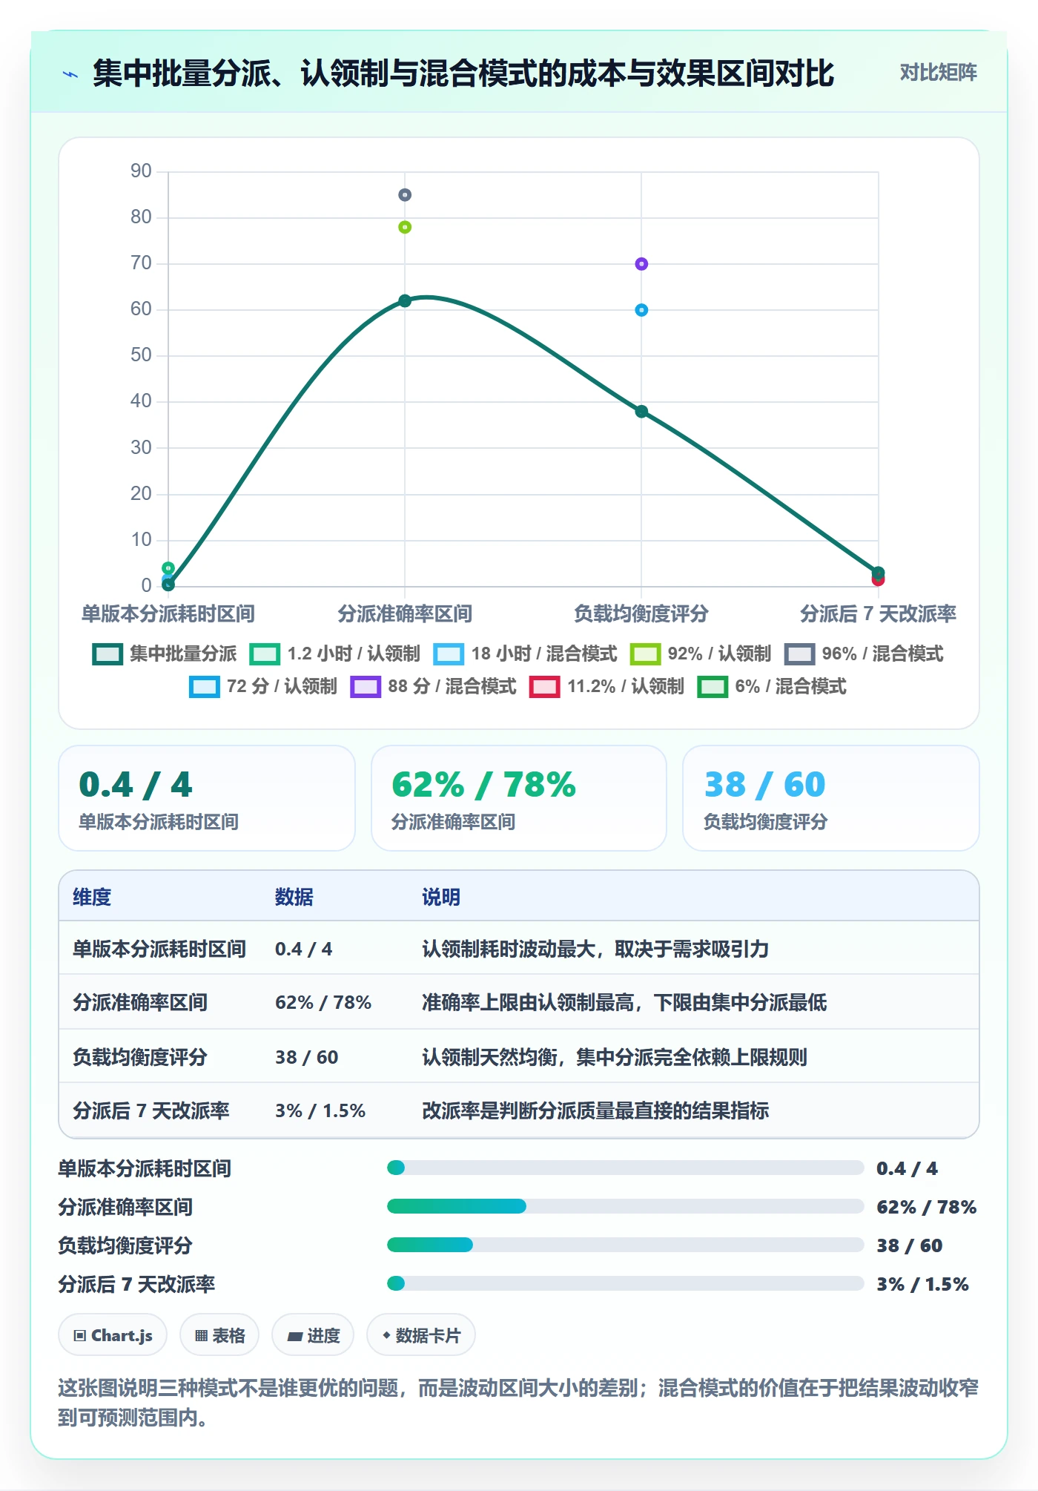Click the 38 data point on the teal line
The width and height of the screenshot is (1038, 1491).
[x=641, y=412]
